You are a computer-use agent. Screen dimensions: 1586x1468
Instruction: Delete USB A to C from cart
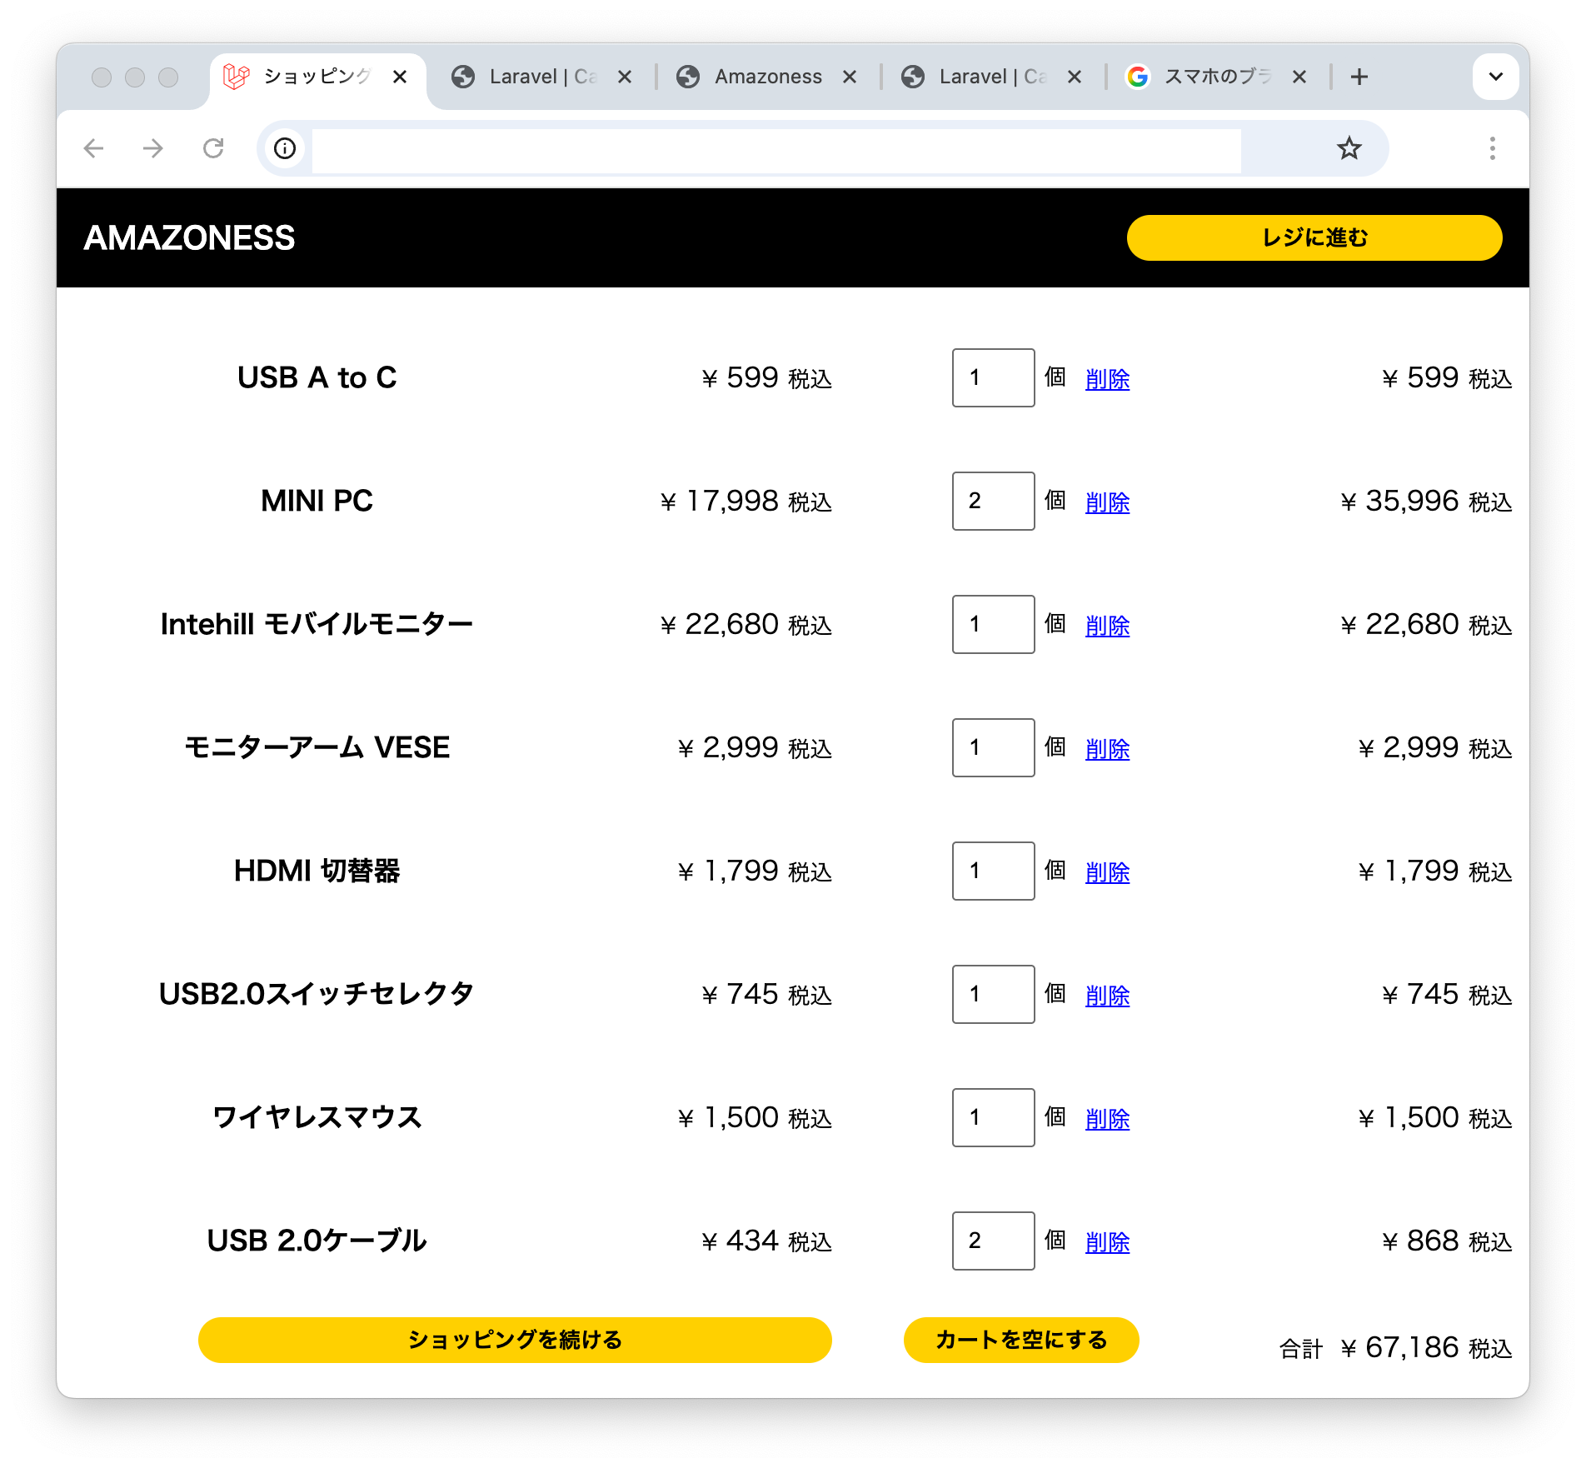pos(1108,379)
